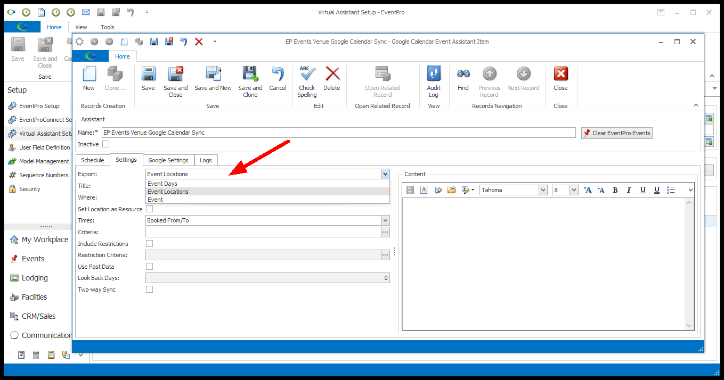The image size is (724, 380).
Task: Tick the Inactive checkbox
Action: point(105,144)
